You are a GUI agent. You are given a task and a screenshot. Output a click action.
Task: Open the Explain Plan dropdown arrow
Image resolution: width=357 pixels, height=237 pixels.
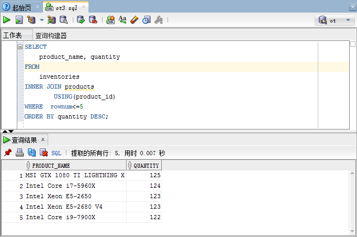[42, 20]
